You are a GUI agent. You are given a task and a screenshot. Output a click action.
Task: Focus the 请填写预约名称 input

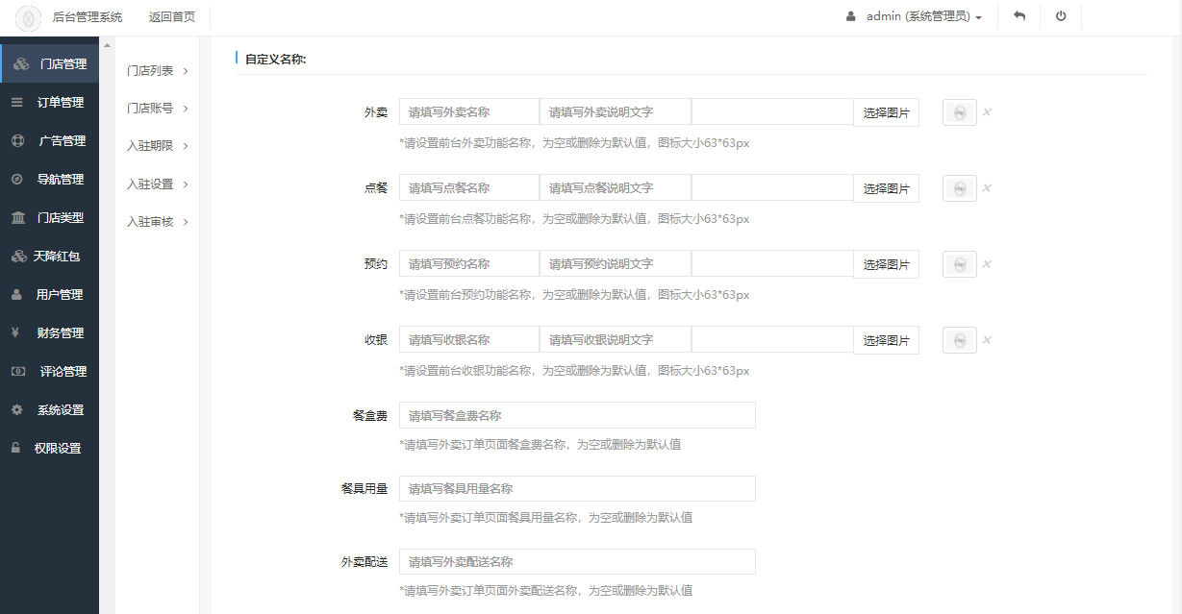[469, 263]
